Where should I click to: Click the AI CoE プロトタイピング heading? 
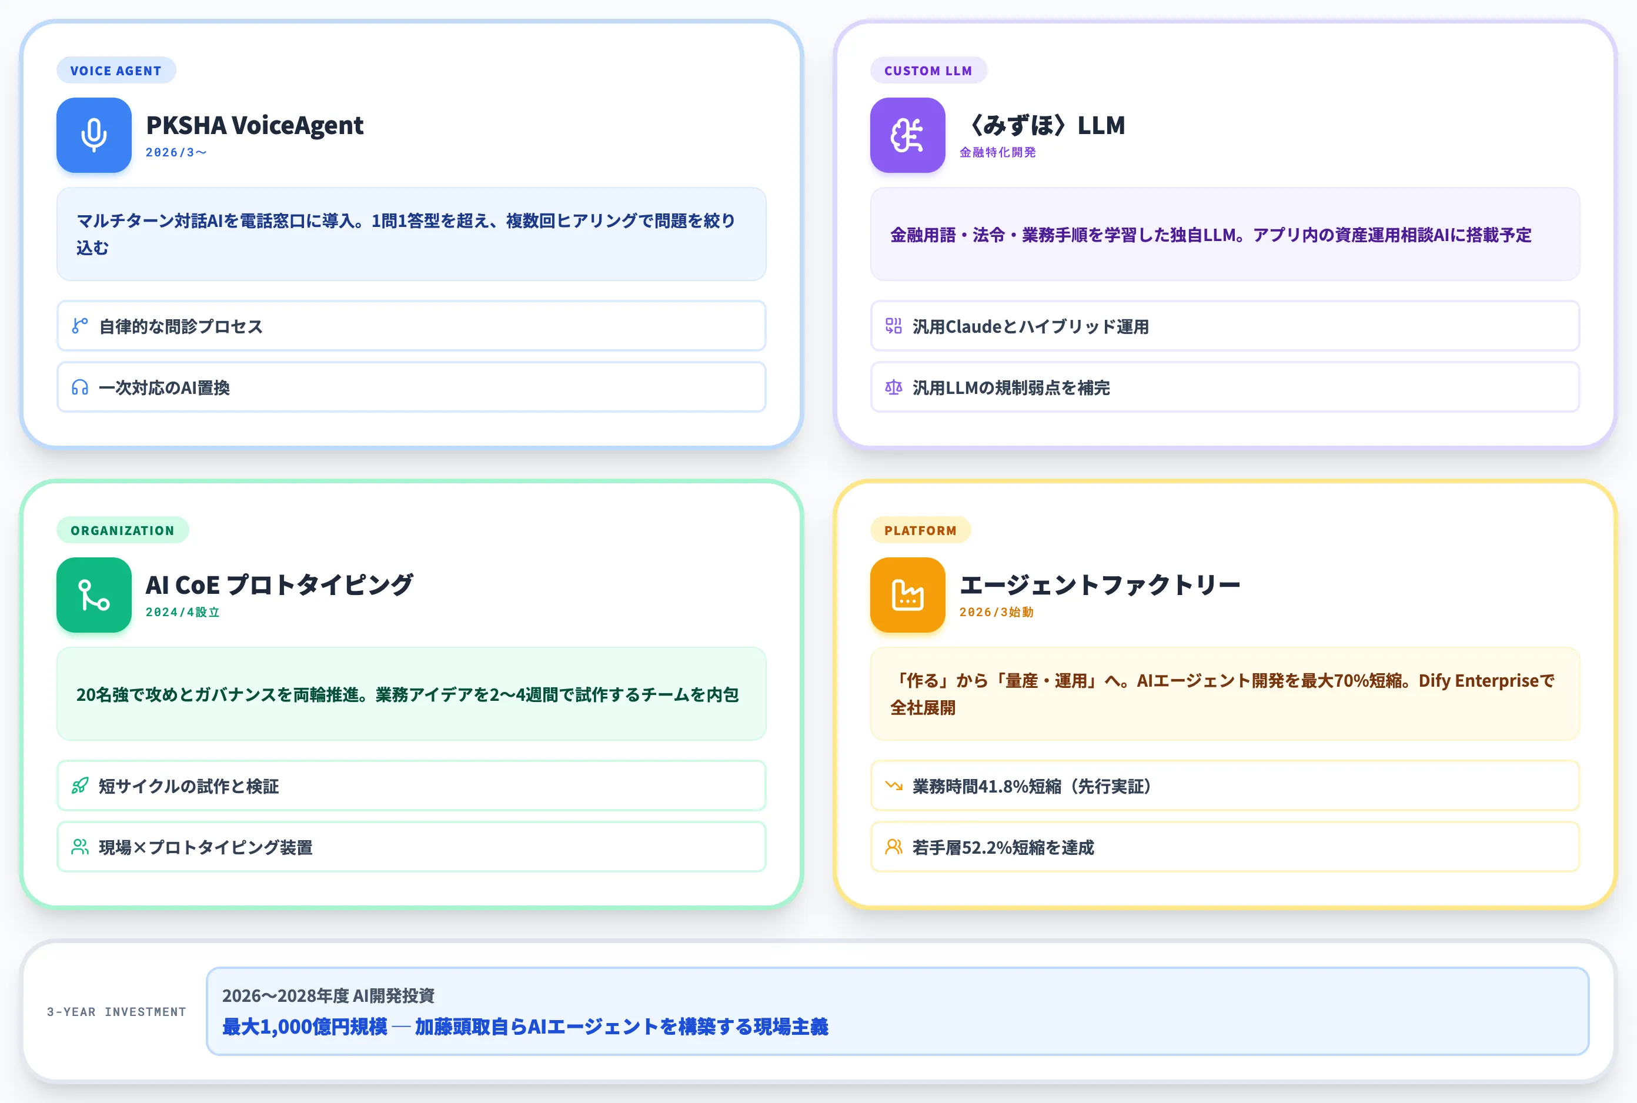pyautogui.click(x=279, y=585)
